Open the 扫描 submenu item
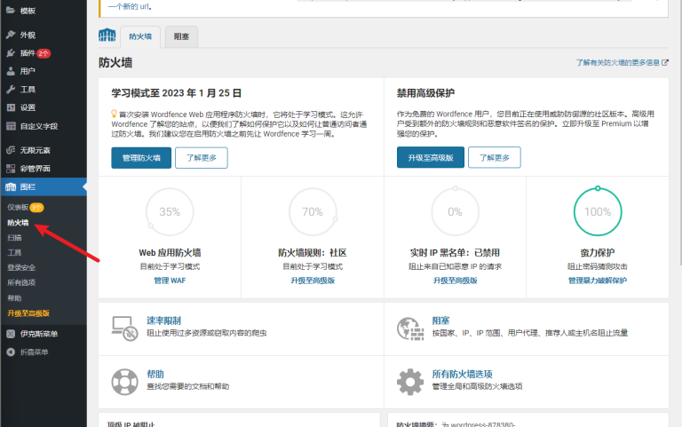 [x=14, y=237]
